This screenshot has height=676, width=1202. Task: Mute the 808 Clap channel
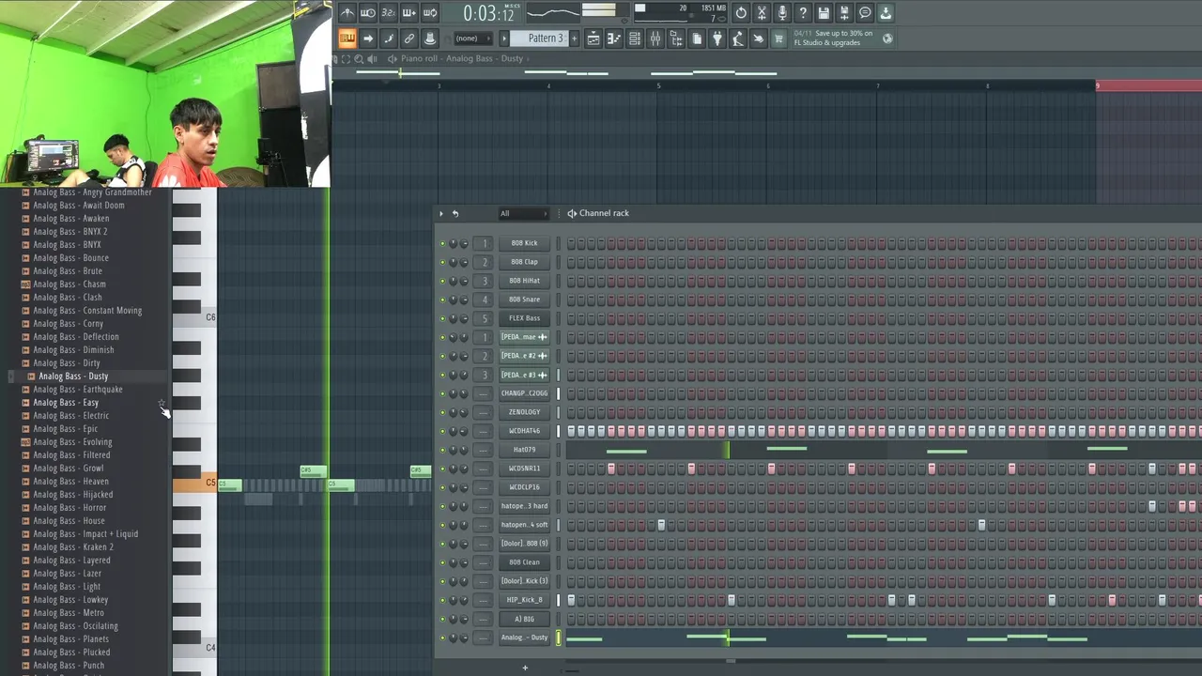442,262
